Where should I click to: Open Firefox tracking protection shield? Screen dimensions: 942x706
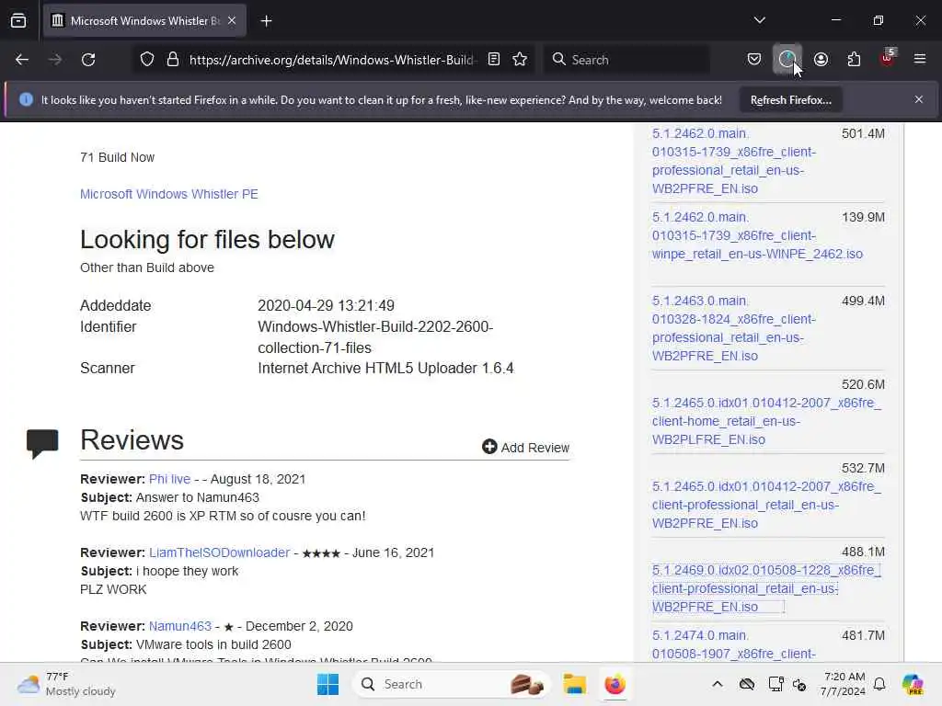point(147,60)
